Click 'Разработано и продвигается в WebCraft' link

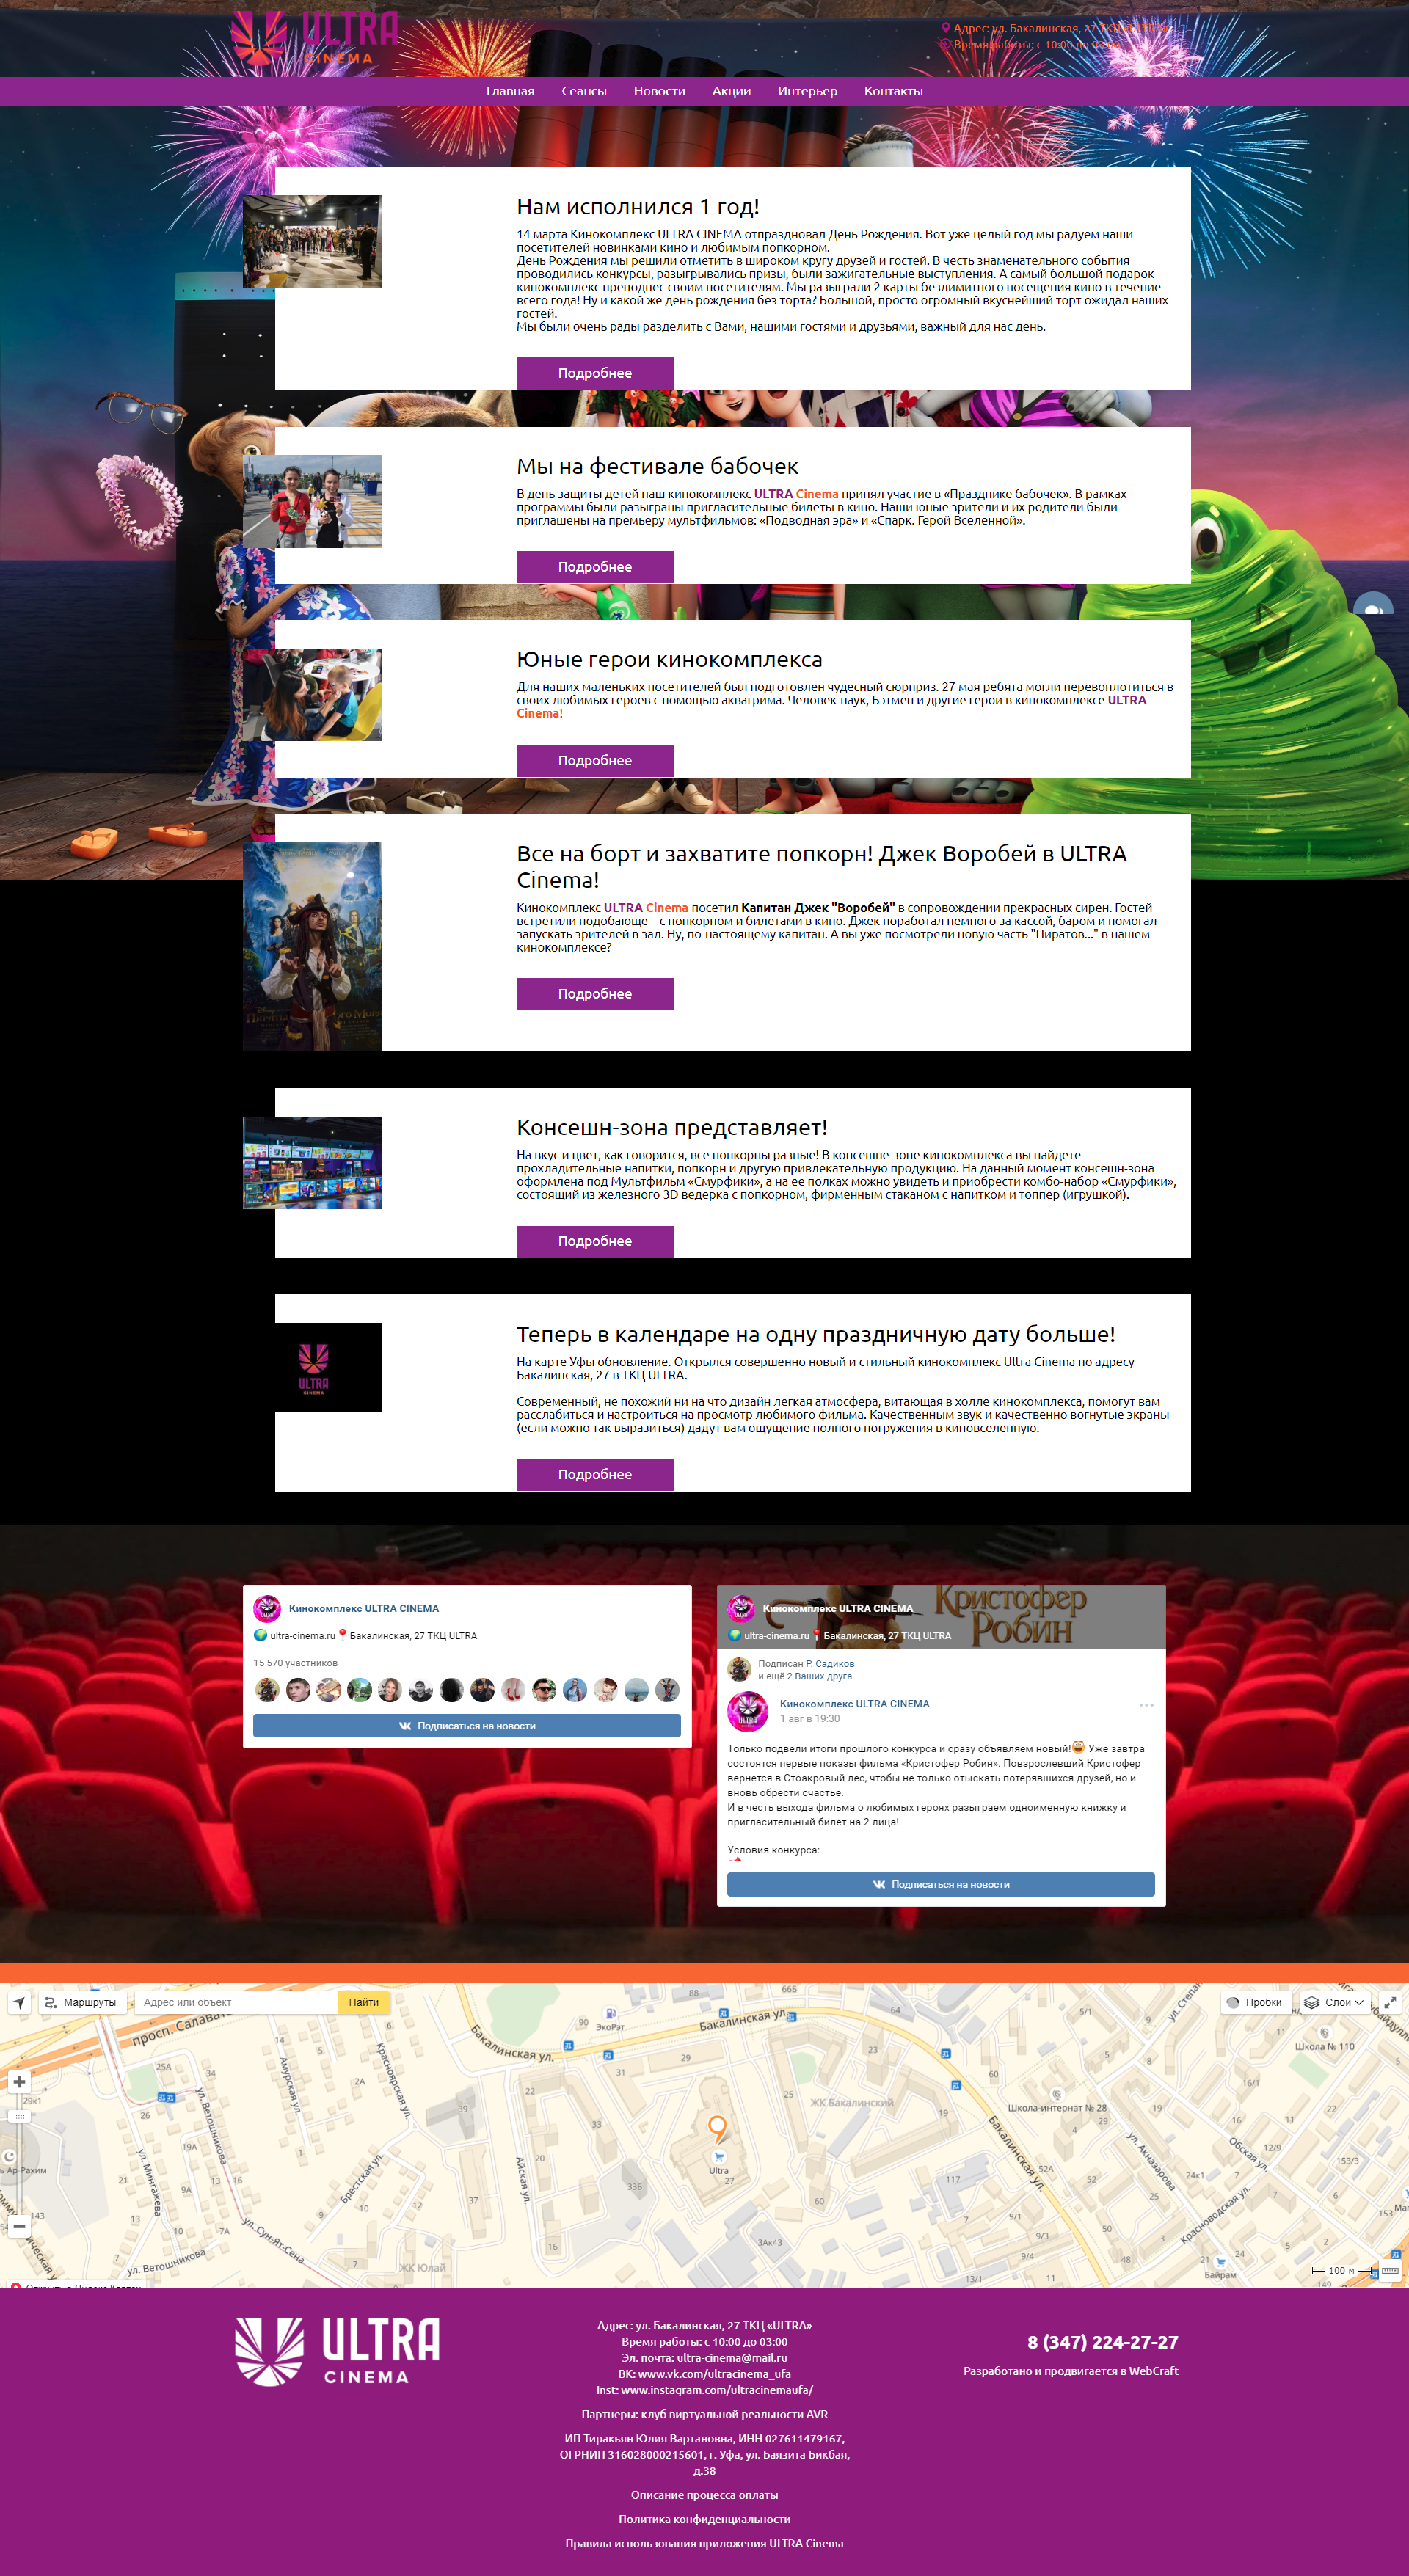(1071, 2371)
